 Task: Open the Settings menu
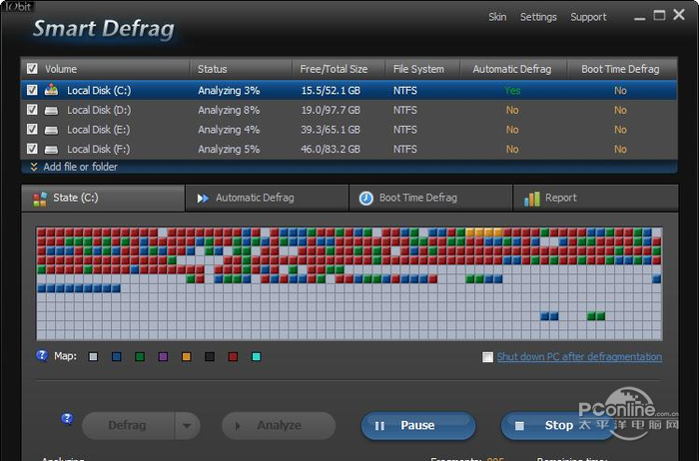538,17
